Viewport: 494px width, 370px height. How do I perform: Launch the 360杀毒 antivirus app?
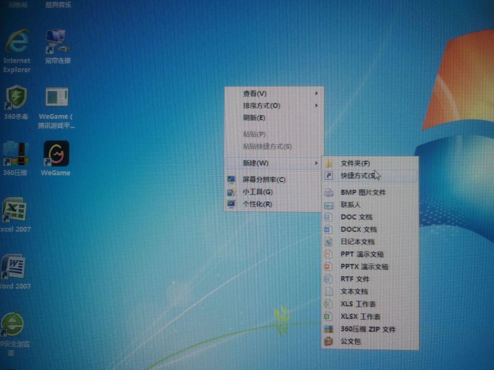16,96
